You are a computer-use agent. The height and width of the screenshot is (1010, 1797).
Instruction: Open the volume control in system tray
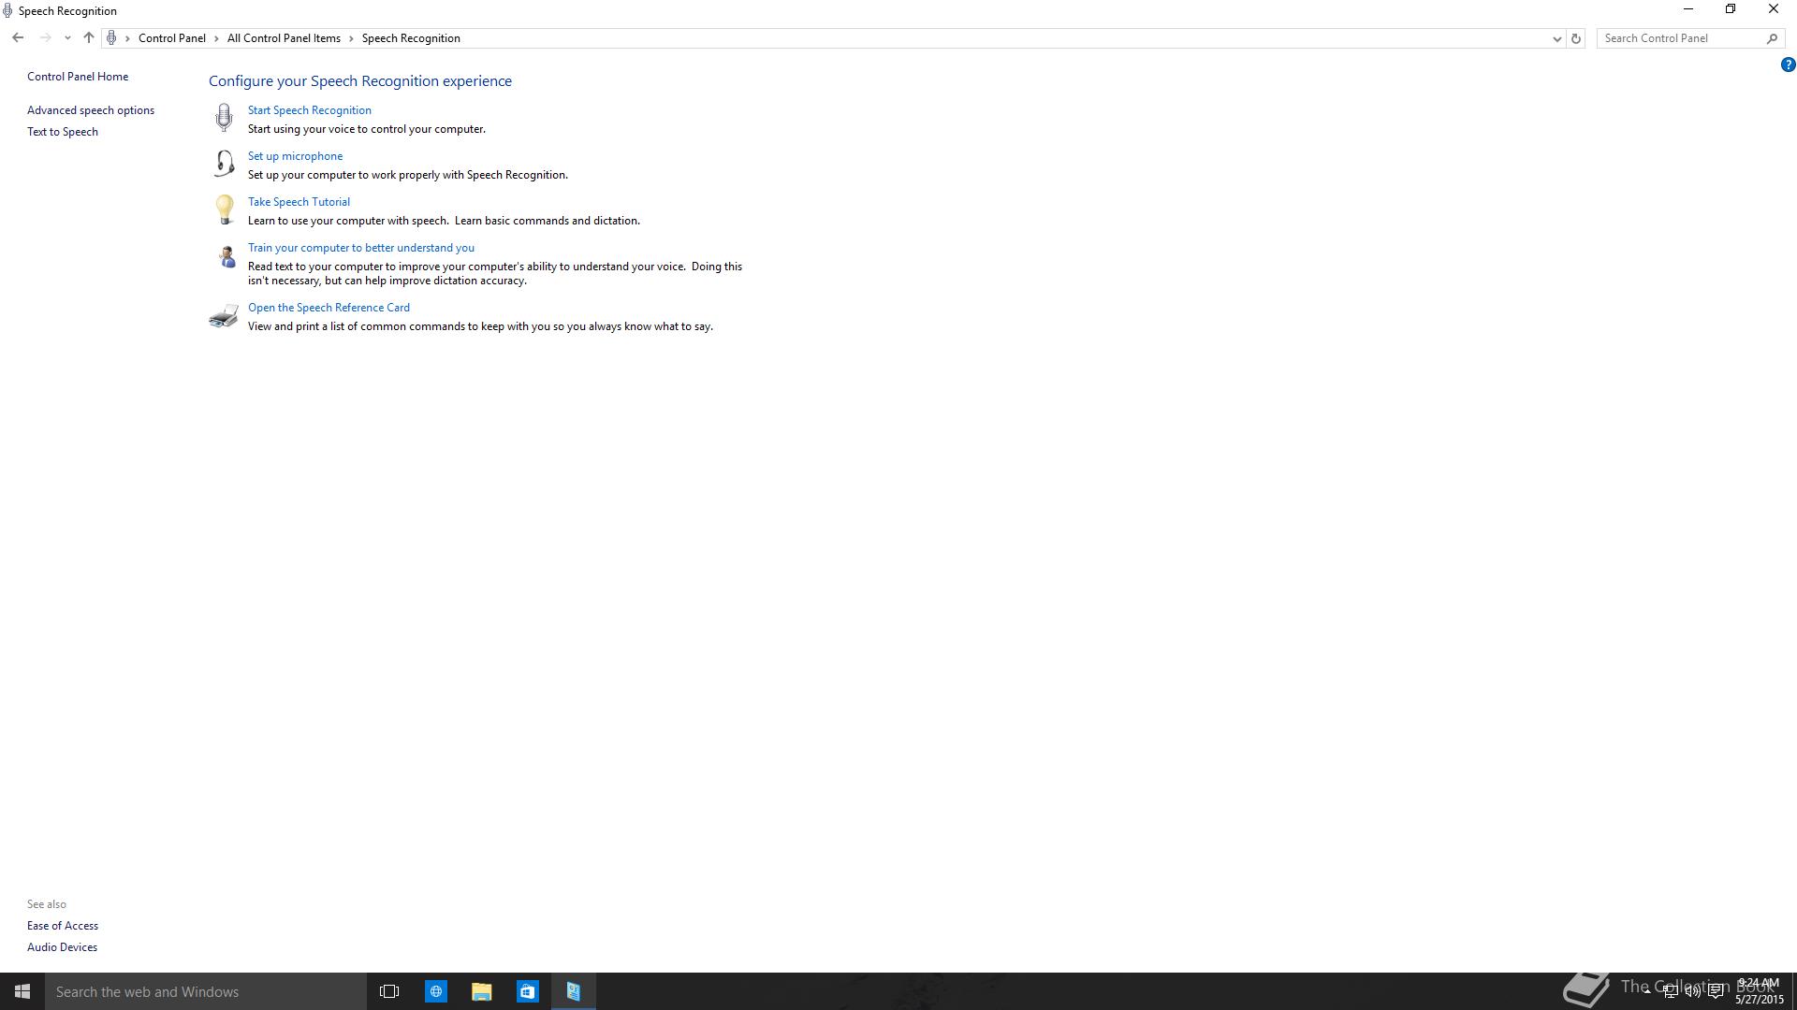click(x=1692, y=991)
